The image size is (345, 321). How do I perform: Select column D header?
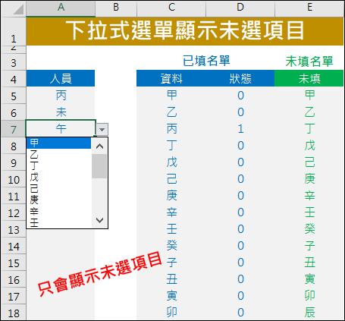click(240, 8)
